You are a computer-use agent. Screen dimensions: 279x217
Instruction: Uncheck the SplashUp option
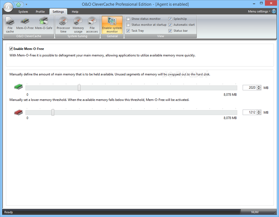pyautogui.click(x=170, y=19)
